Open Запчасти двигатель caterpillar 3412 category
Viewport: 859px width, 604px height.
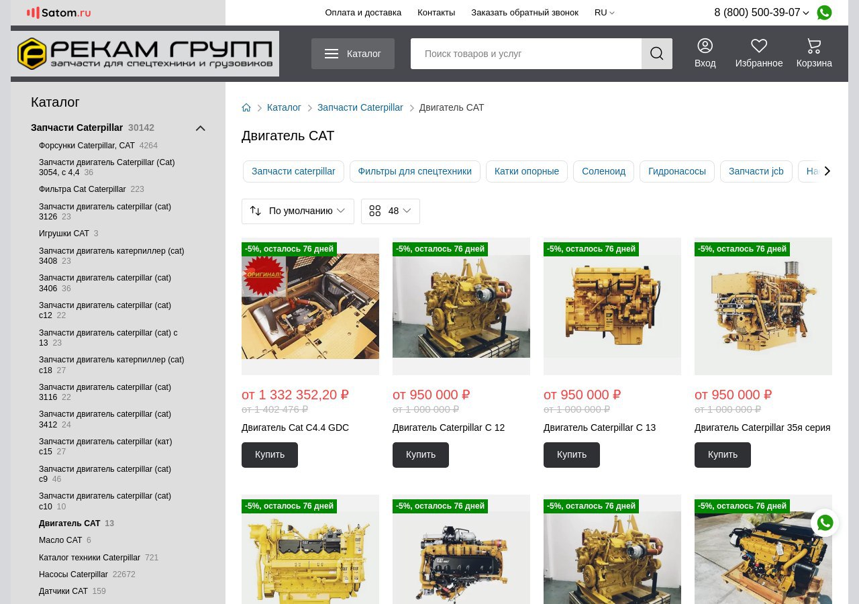coord(105,419)
